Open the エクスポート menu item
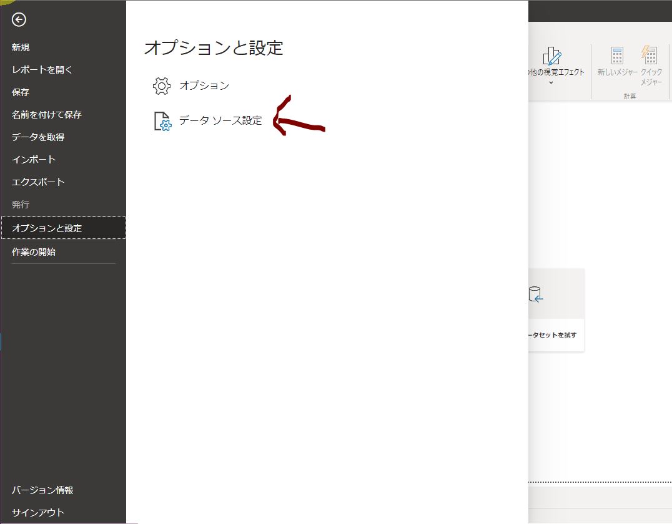Viewport: 672px width, 524px height. tap(37, 182)
